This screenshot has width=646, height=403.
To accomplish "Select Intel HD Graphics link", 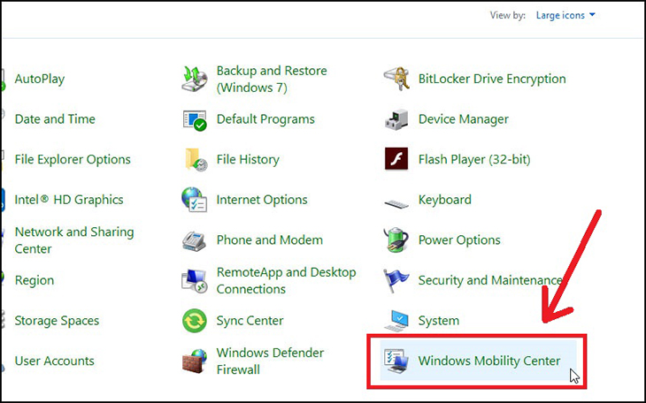I will (69, 200).
